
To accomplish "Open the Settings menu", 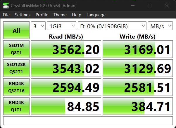I will coord(23,15).
